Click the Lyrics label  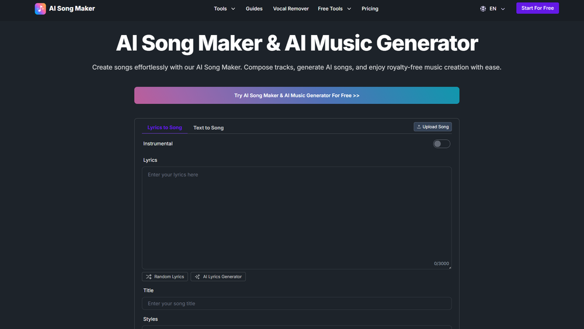click(x=150, y=160)
